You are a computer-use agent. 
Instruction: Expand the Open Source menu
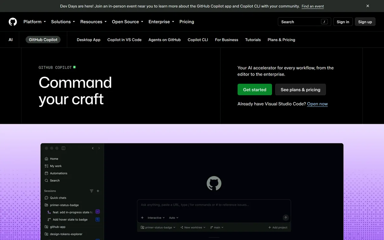coord(128,22)
